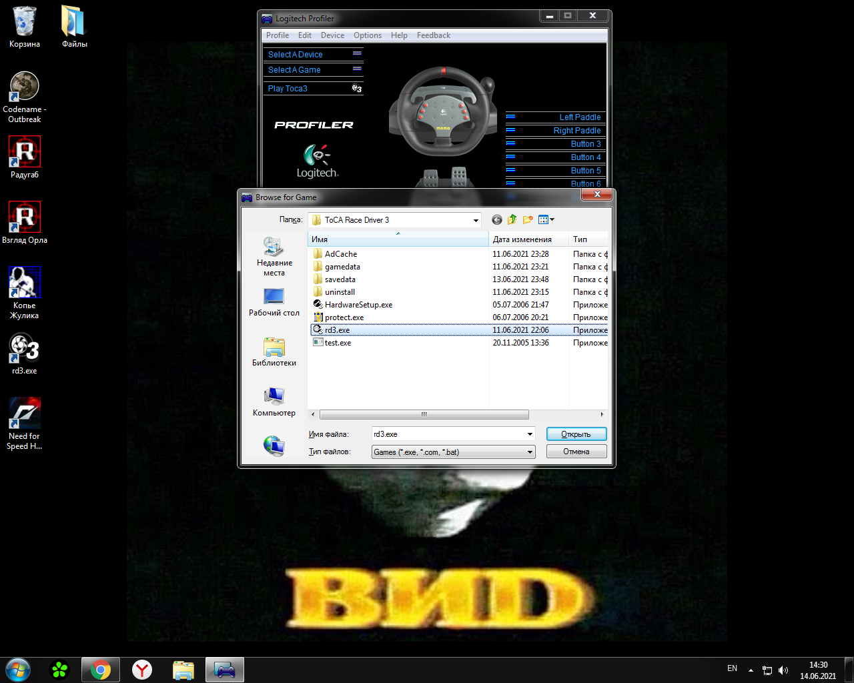Select the rd3.exe desktop shortcut

tap(25, 354)
